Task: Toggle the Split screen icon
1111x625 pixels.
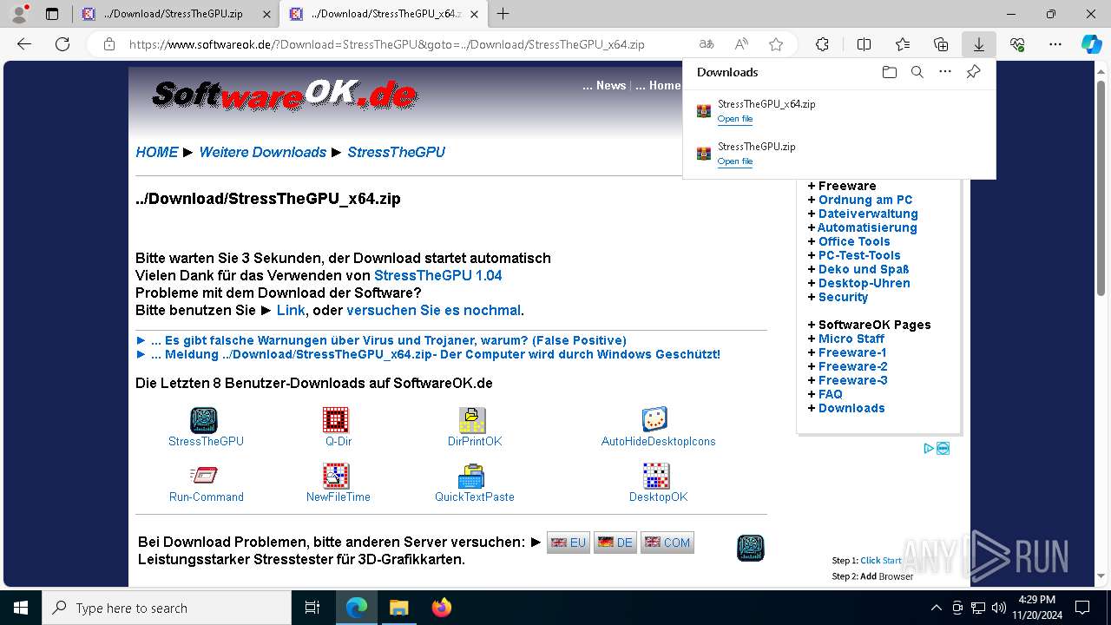Action: tap(864, 44)
